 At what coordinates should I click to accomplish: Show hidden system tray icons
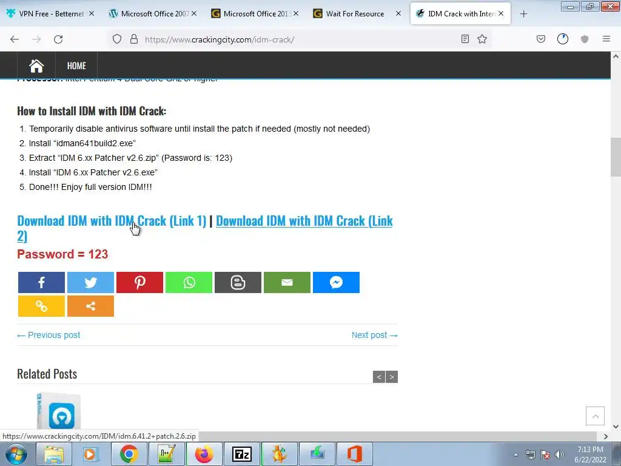click(515, 454)
